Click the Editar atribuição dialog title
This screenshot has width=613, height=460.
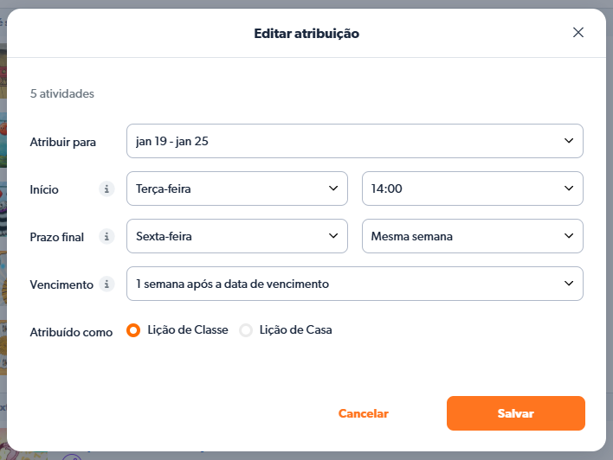pyautogui.click(x=306, y=34)
